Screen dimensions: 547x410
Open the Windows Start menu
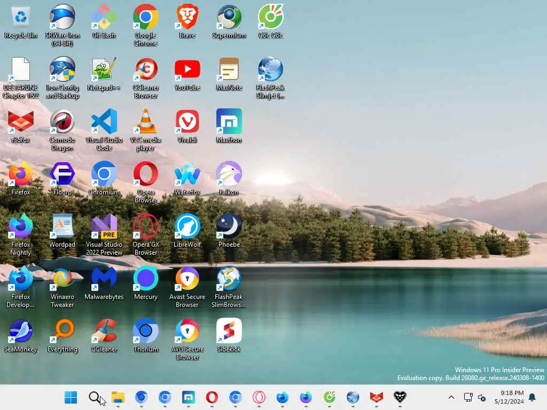[71, 397]
